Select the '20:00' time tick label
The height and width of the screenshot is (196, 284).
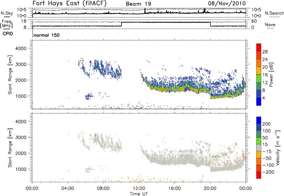pos(210,189)
